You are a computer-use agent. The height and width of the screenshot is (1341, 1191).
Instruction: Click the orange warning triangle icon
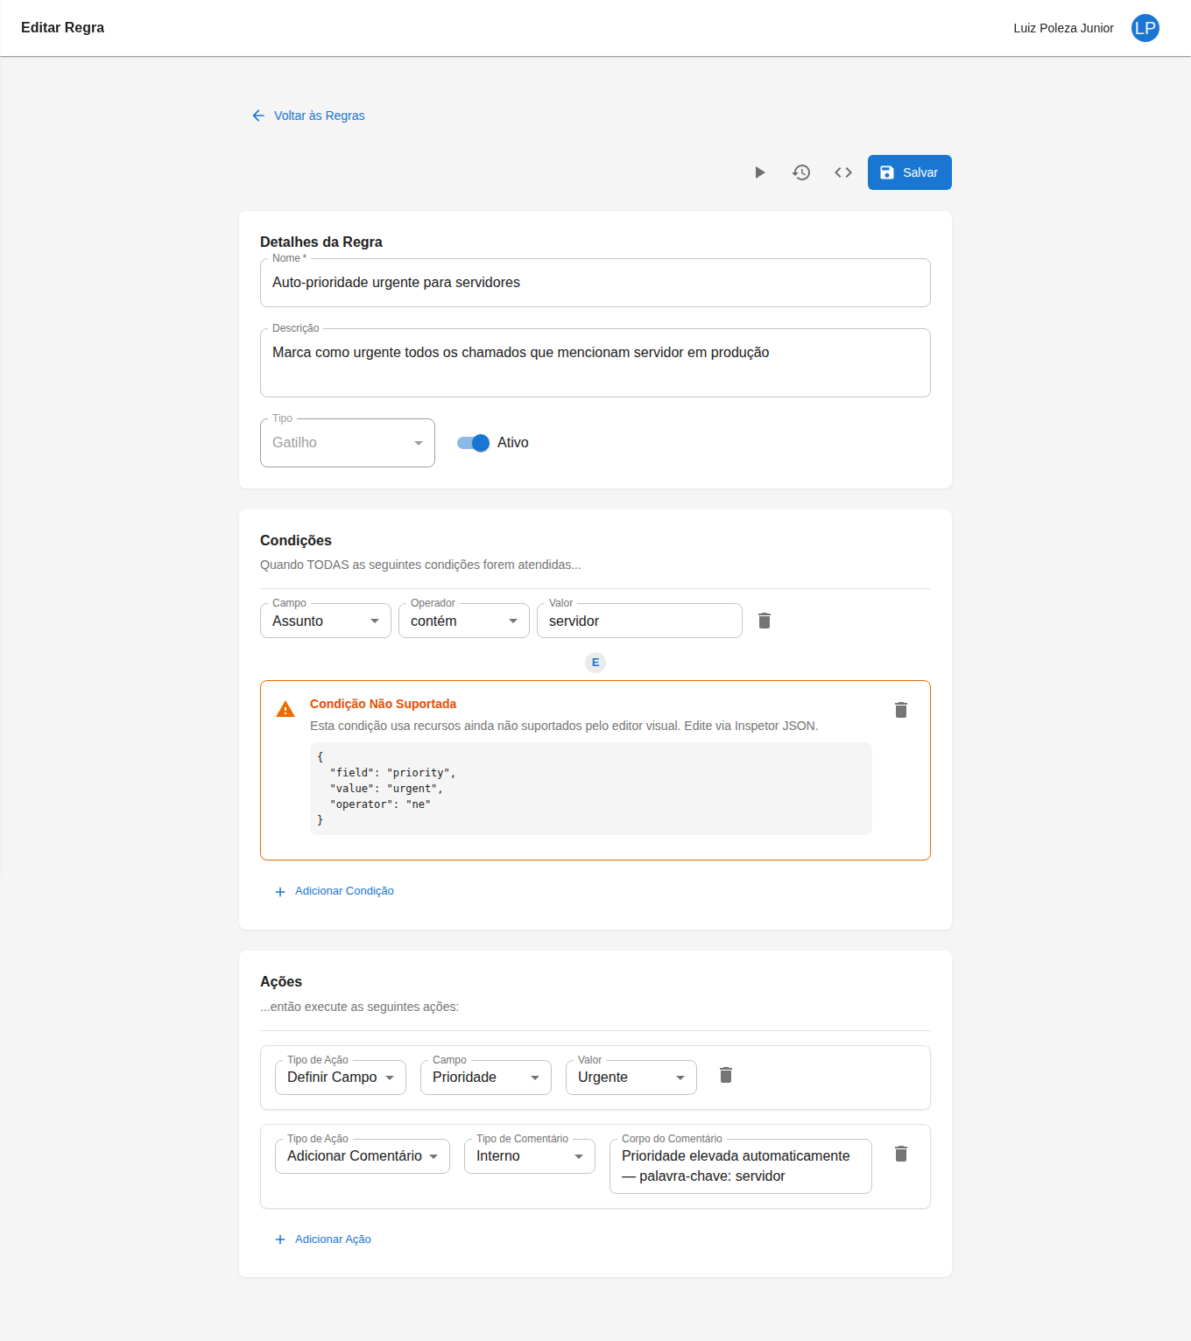(x=285, y=709)
